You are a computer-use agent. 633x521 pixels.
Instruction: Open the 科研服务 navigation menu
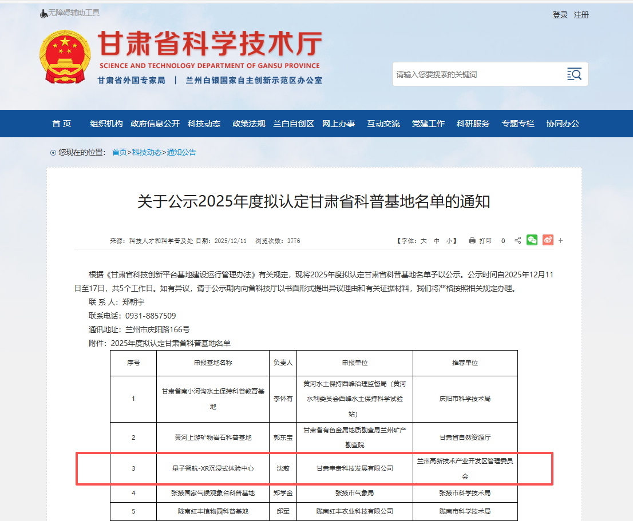pyautogui.click(x=473, y=124)
